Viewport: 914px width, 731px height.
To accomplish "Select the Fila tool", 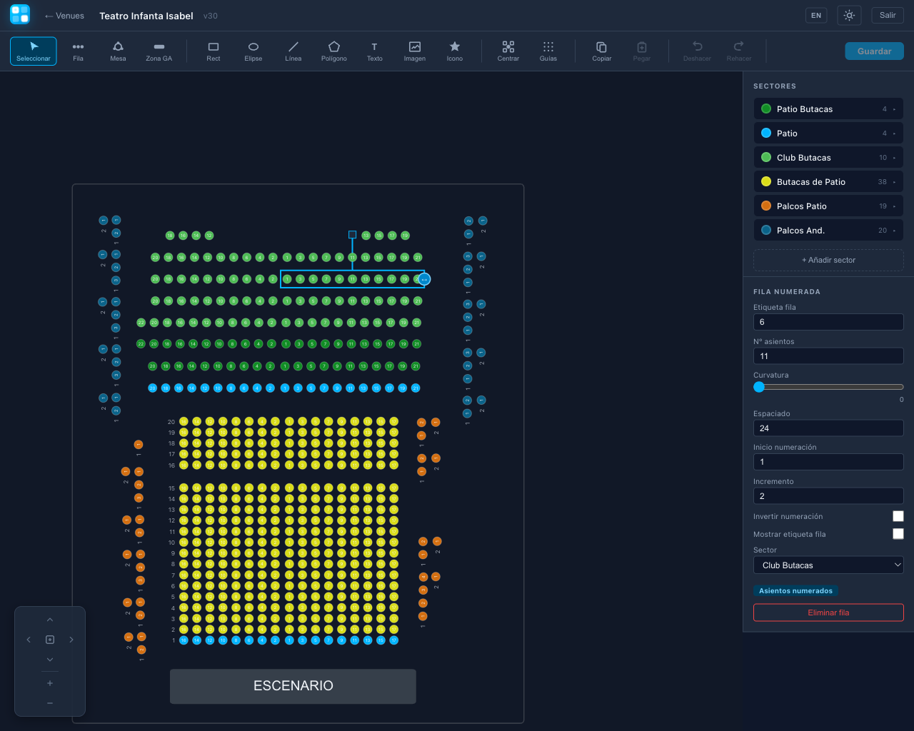I will pyautogui.click(x=78, y=51).
